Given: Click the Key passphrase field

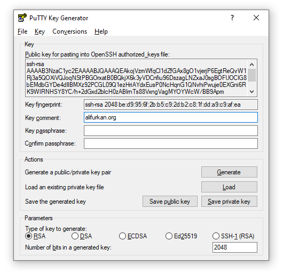Looking at the screenshot, I should pos(170,131).
